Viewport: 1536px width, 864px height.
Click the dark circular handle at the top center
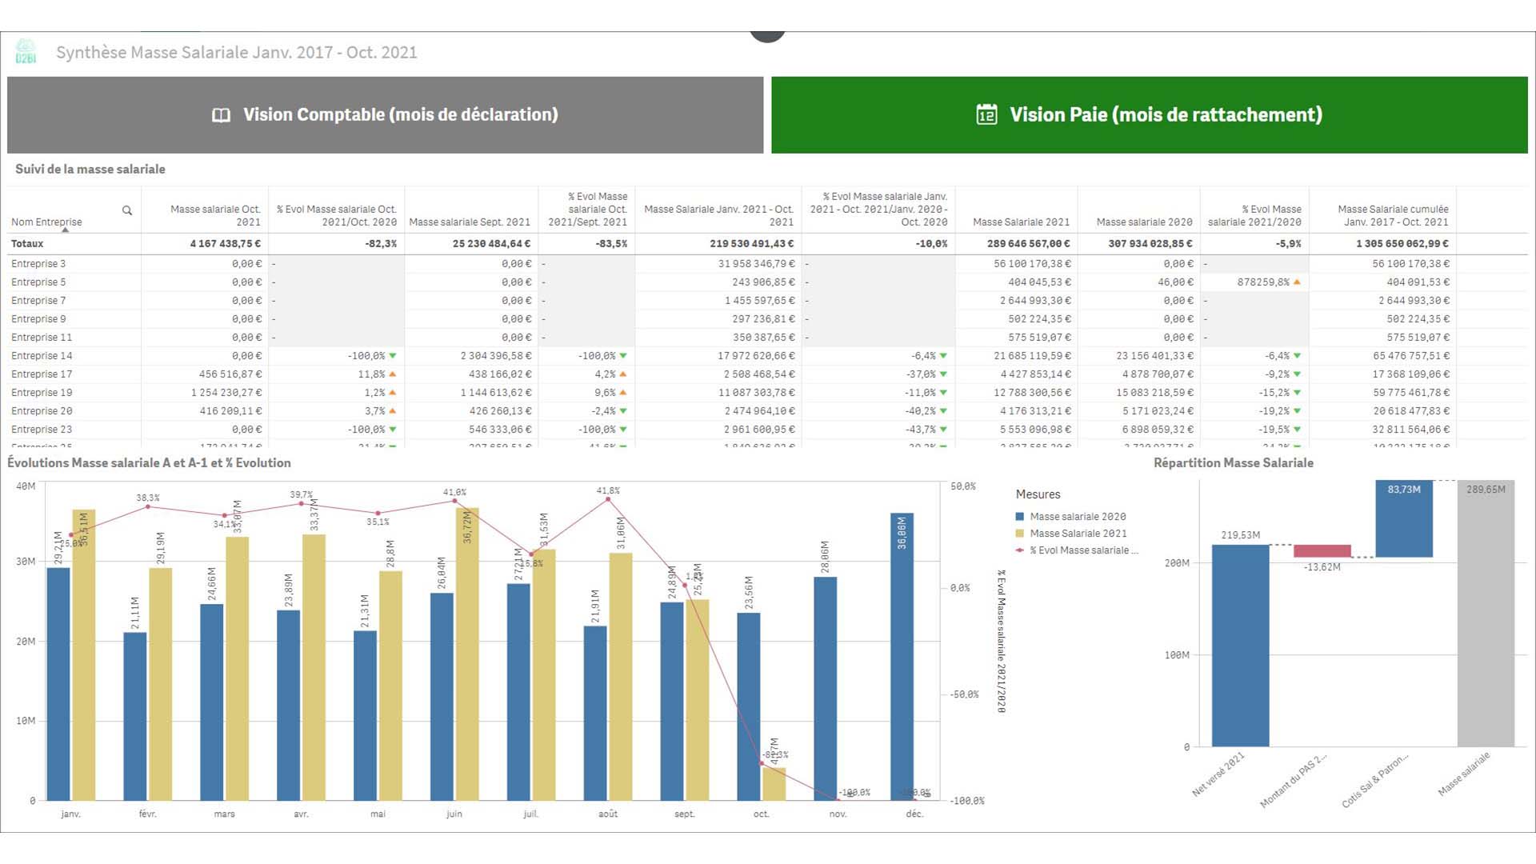(x=767, y=34)
